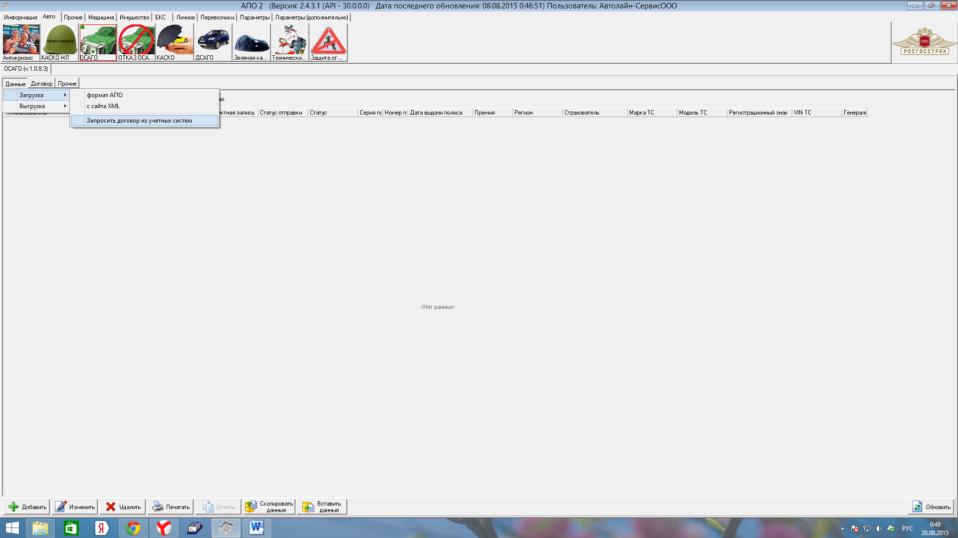Open the ДСАГО blue car icon
Image resolution: width=958 pixels, height=538 pixels.
pyautogui.click(x=213, y=43)
